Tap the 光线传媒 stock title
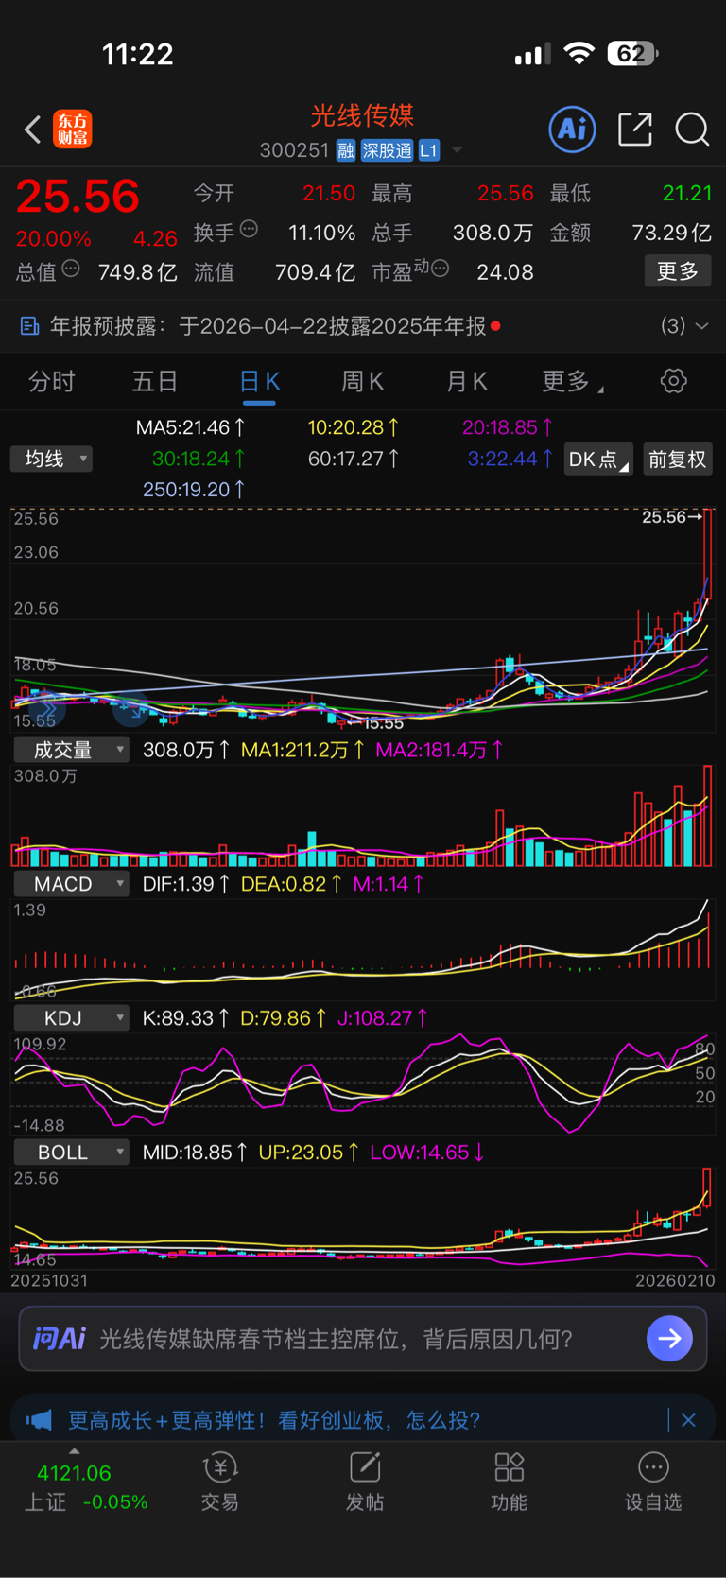 (363, 115)
